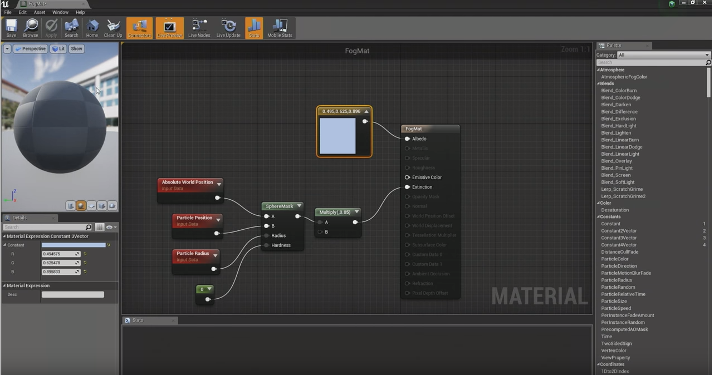Image resolution: width=714 pixels, height=375 pixels.
Task: Switch preview mesh to the cube shape
Action: tap(102, 206)
